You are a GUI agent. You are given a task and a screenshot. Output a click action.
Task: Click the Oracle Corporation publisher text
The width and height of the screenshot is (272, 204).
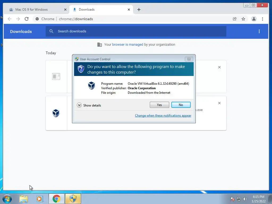(142, 88)
